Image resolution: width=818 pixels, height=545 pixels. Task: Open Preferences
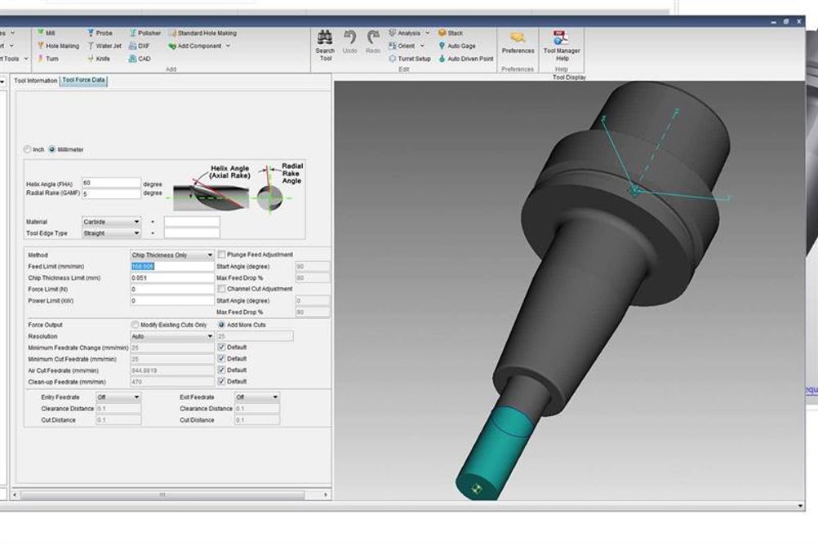click(518, 42)
